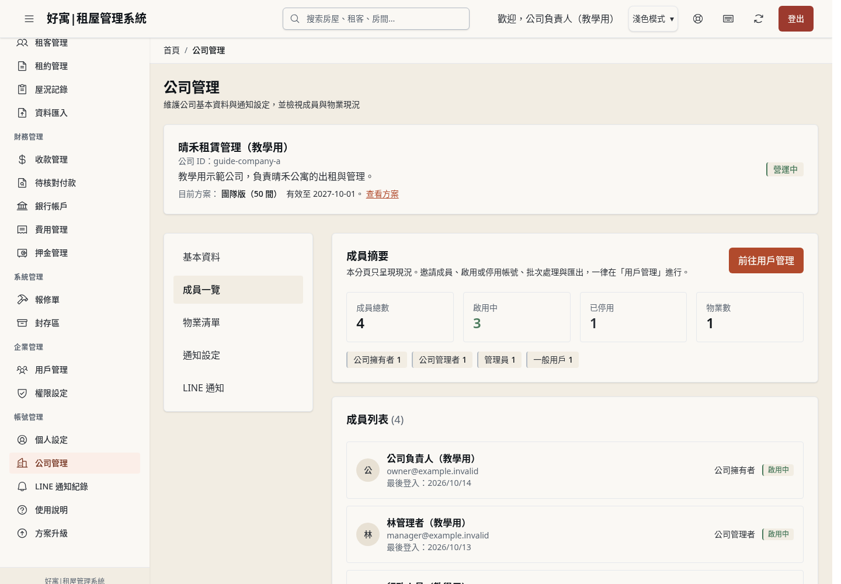Click the 公司管理者 1 role chip
The image size is (841, 584).
(442, 360)
